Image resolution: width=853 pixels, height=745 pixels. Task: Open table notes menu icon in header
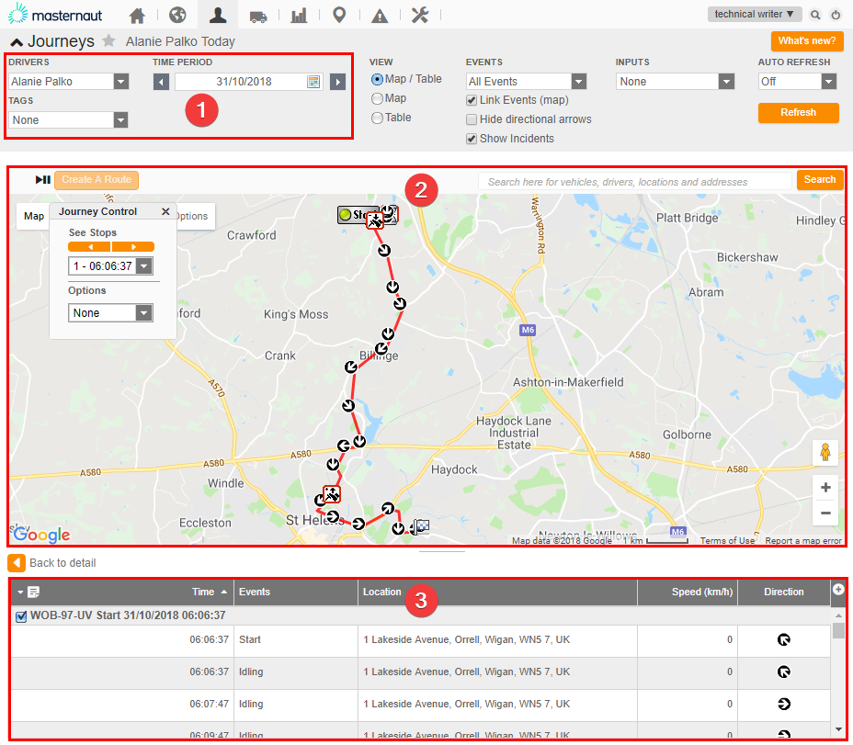(x=33, y=592)
